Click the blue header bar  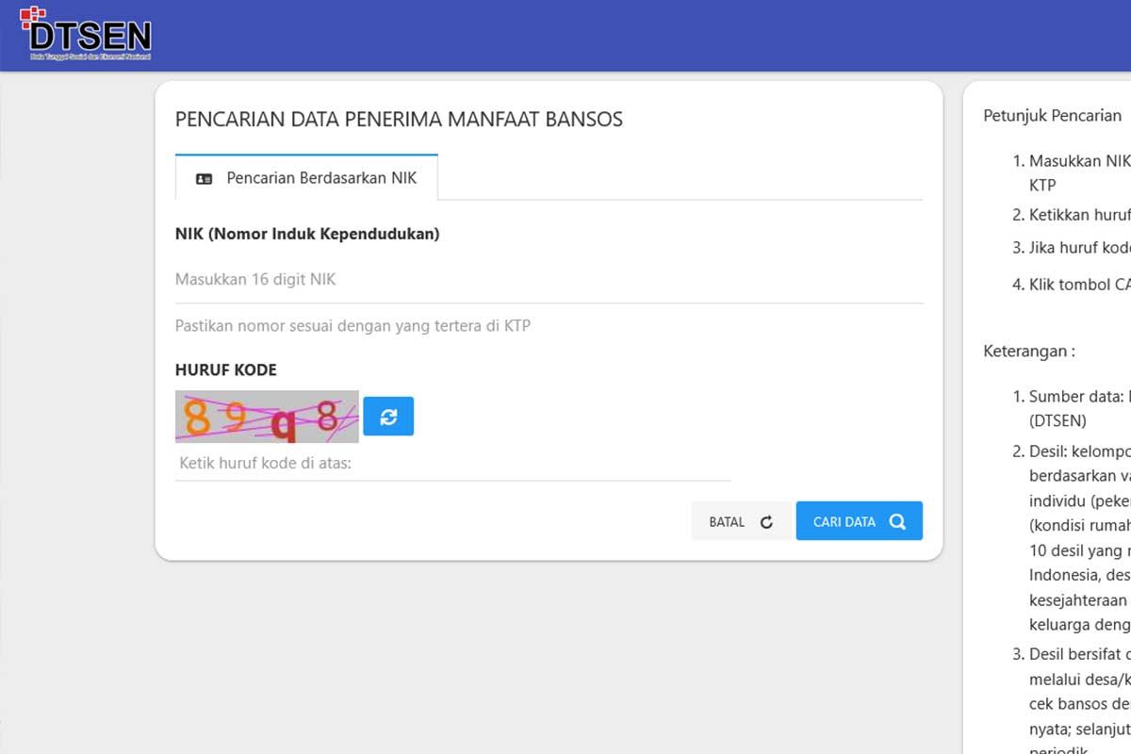565,36
